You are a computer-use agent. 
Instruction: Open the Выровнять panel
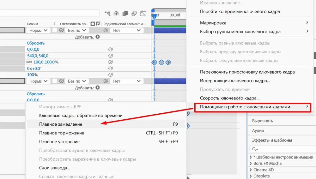263,121
